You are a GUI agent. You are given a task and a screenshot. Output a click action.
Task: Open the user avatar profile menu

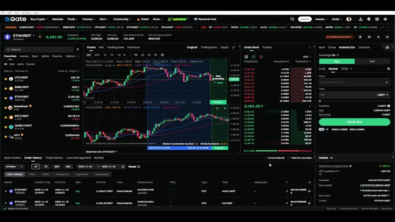[349, 19]
